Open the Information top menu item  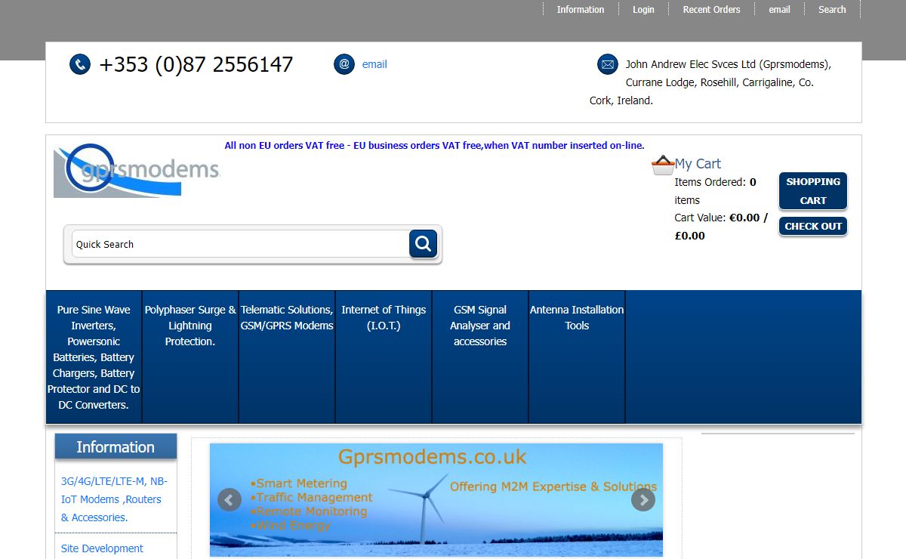click(x=581, y=10)
